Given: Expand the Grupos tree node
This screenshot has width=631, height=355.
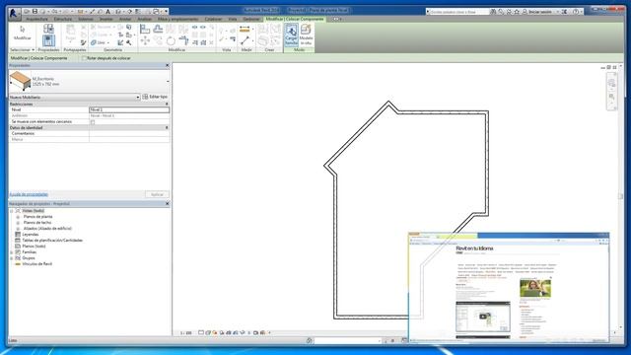Looking at the screenshot, I should click(x=12, y=258).
